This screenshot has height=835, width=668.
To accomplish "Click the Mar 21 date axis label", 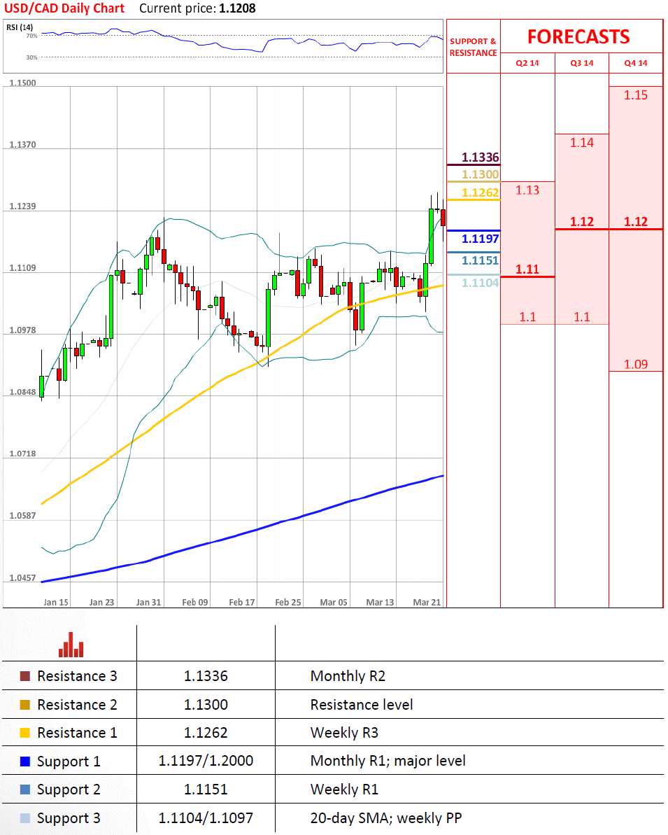I will [427, 603].
